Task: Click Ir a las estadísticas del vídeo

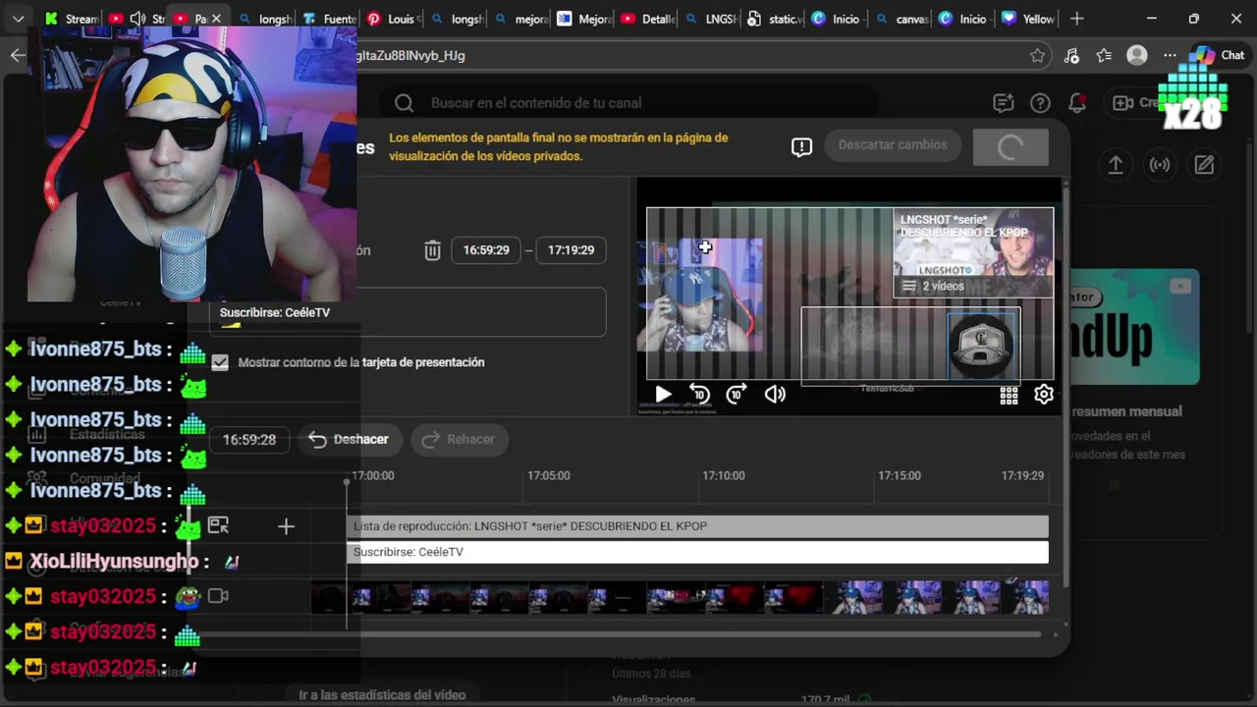Action: [382, 695]
